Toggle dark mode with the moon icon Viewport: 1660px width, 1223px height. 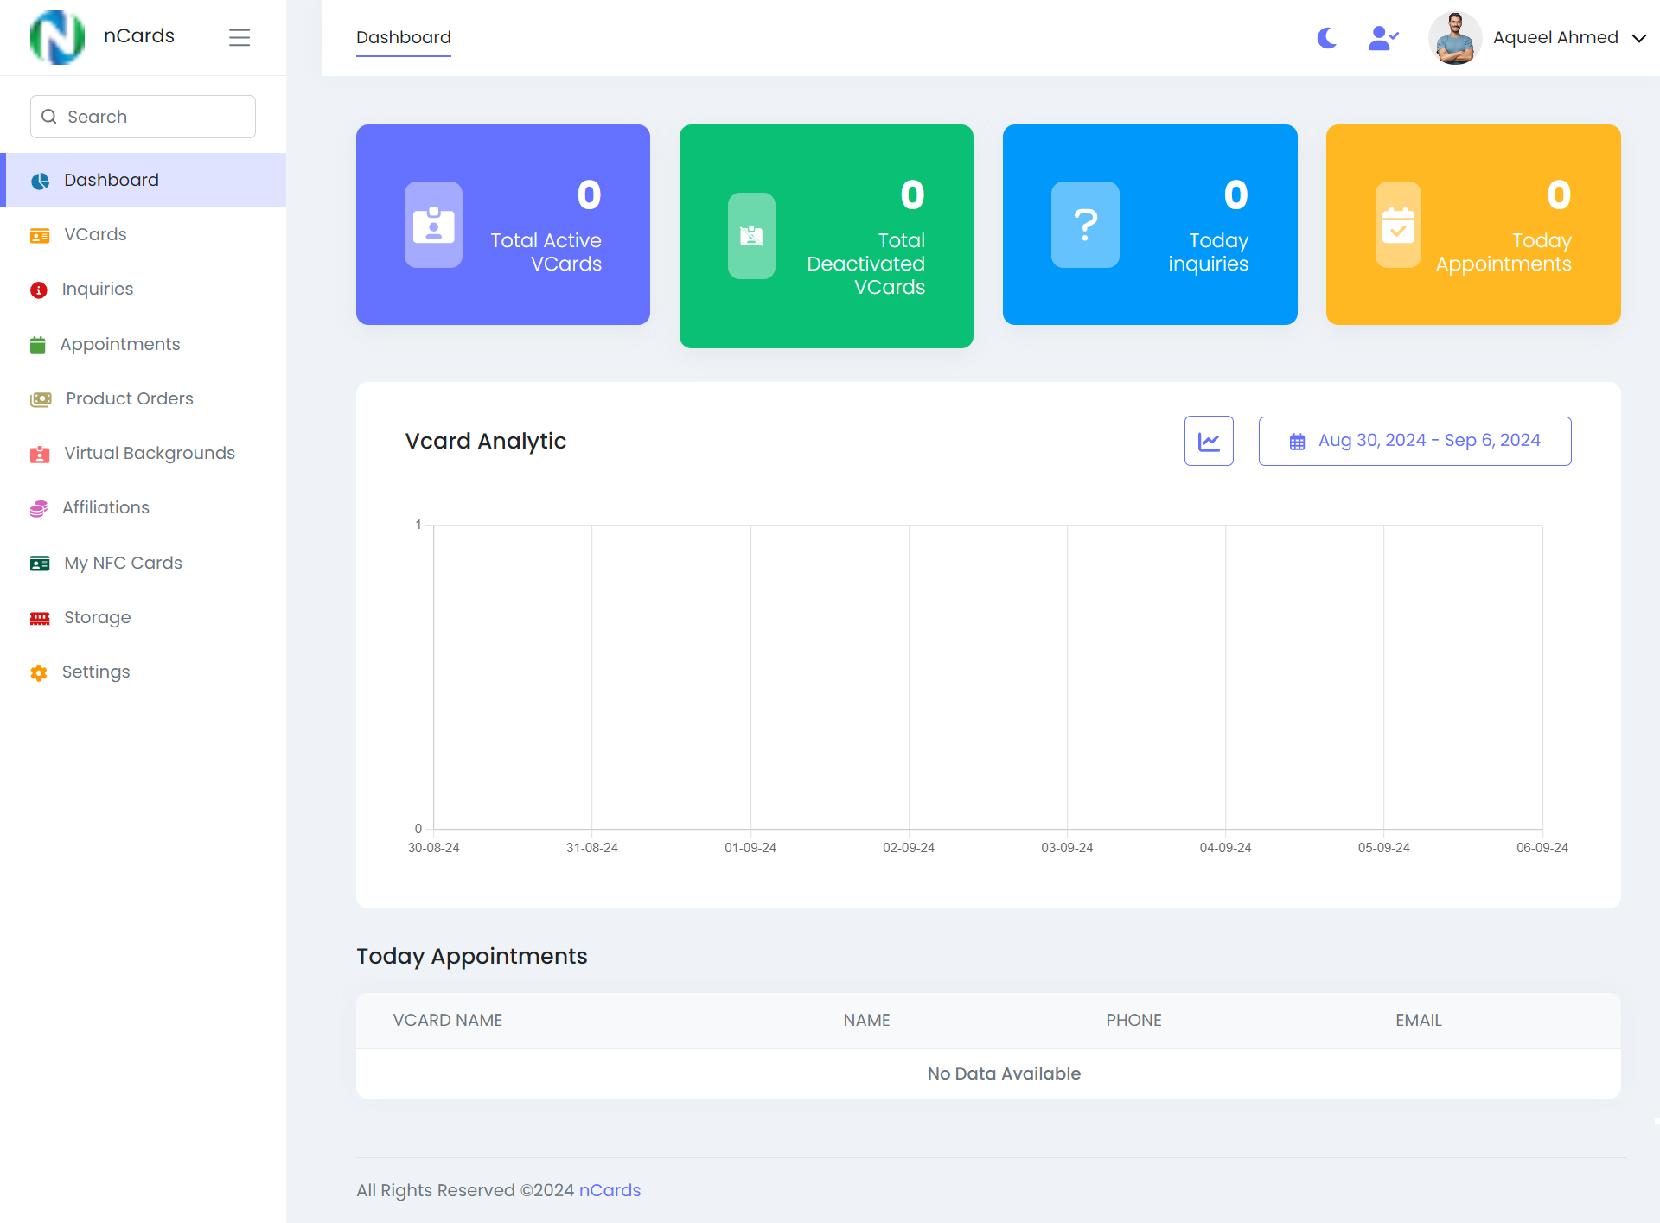point(1327,38)
